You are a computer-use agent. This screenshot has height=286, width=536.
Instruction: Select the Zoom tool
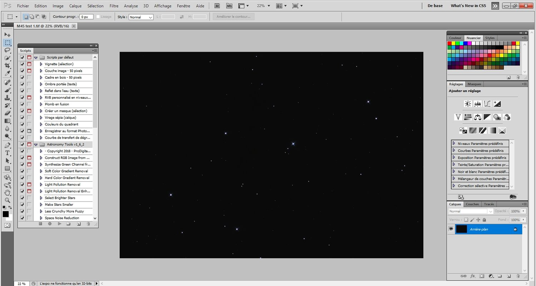(7, 200)
